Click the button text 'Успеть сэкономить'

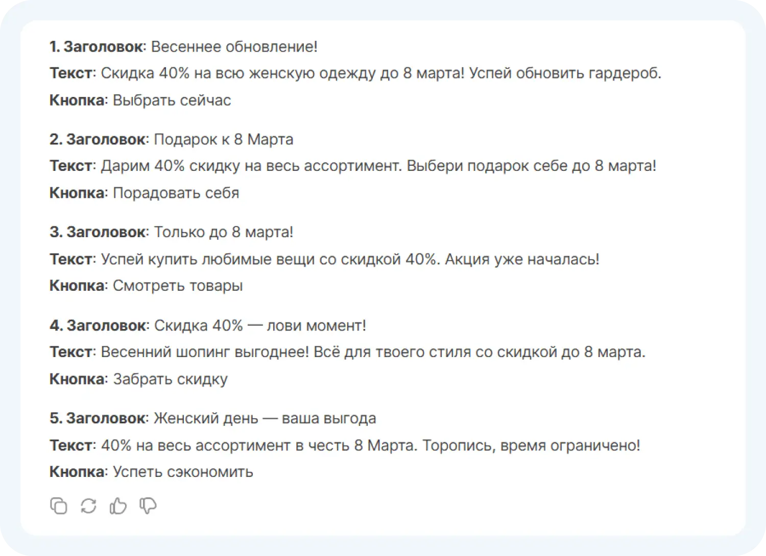183,472
